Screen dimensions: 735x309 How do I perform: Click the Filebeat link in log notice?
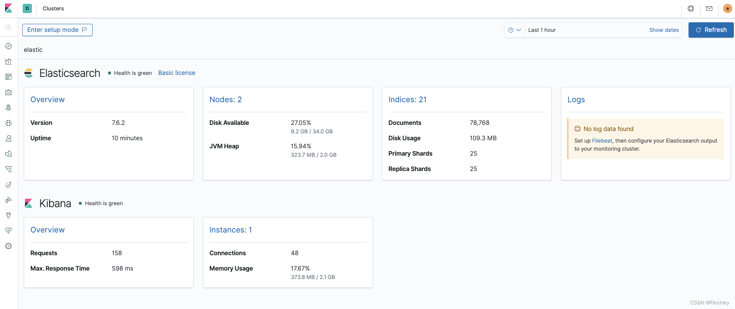tap(602, 141)
